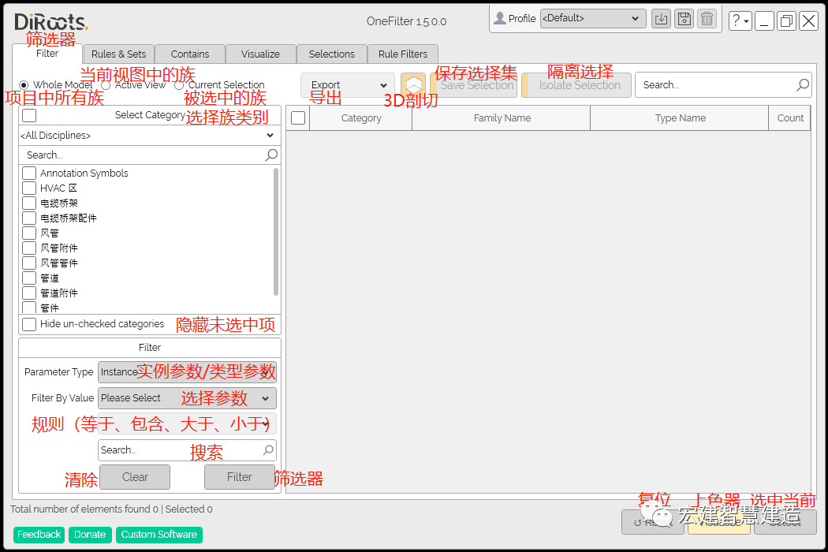Click the magnifier icon in the filter value search box
This screenshot has height=552, width=828.
pos(270,449)
